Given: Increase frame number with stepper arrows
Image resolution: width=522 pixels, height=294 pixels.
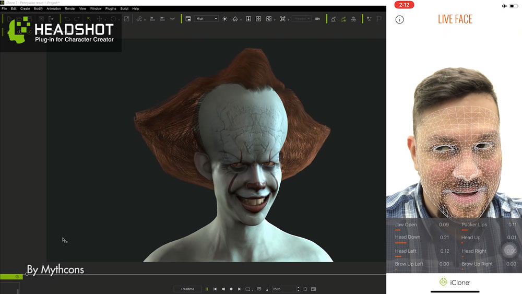Looking at the screenshot, I should (x=298, y=288).
